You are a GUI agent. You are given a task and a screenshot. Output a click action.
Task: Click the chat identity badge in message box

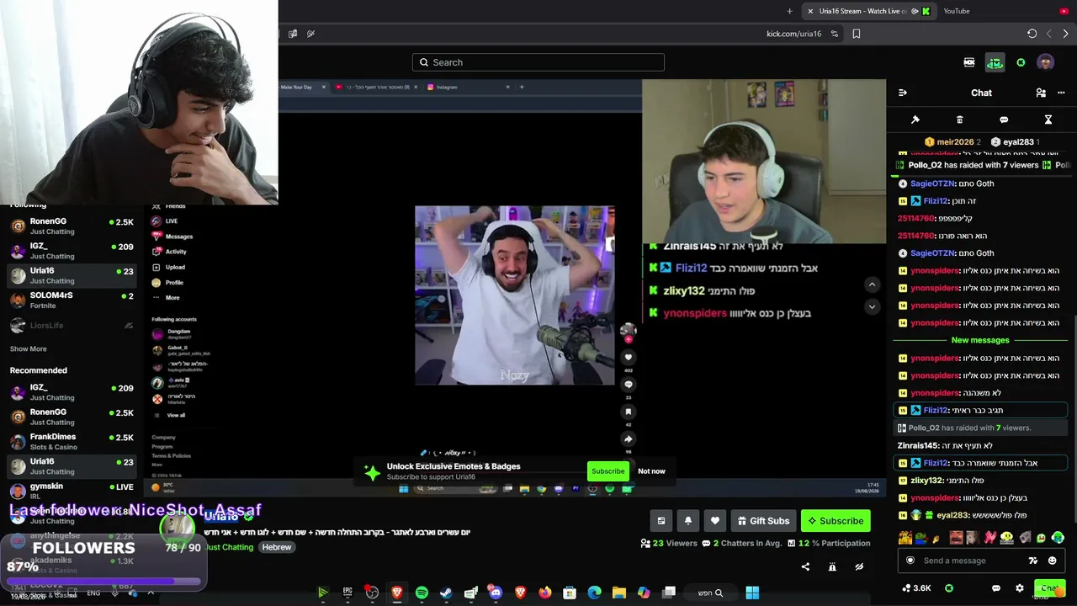coord(910,561)
